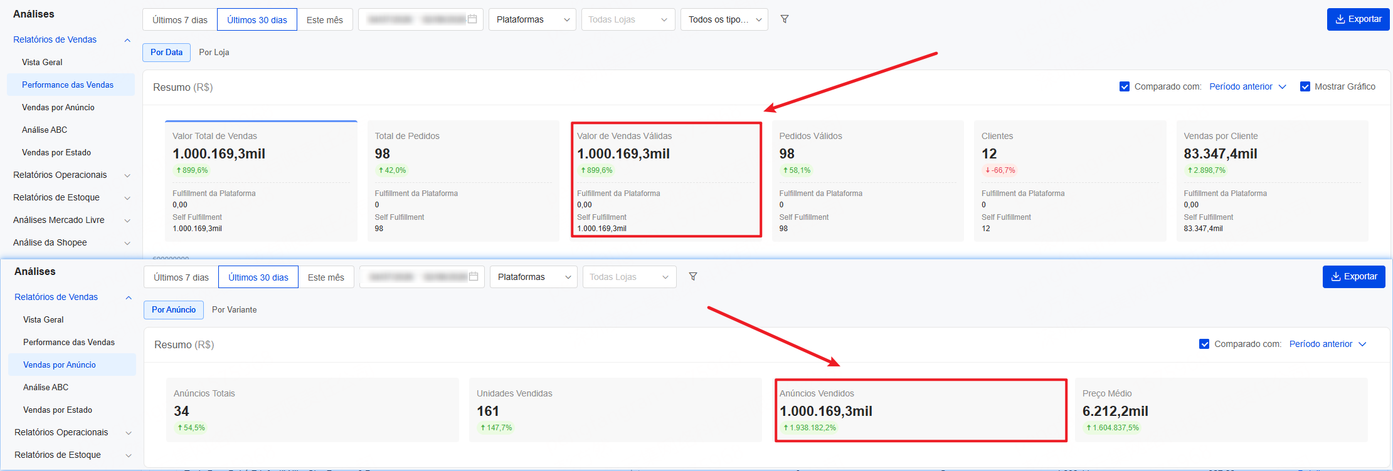Image resolution: width=1393 pixels, height=471 pixels.
Task: Select the Clientes summary card
Action: pos(1070,181)
